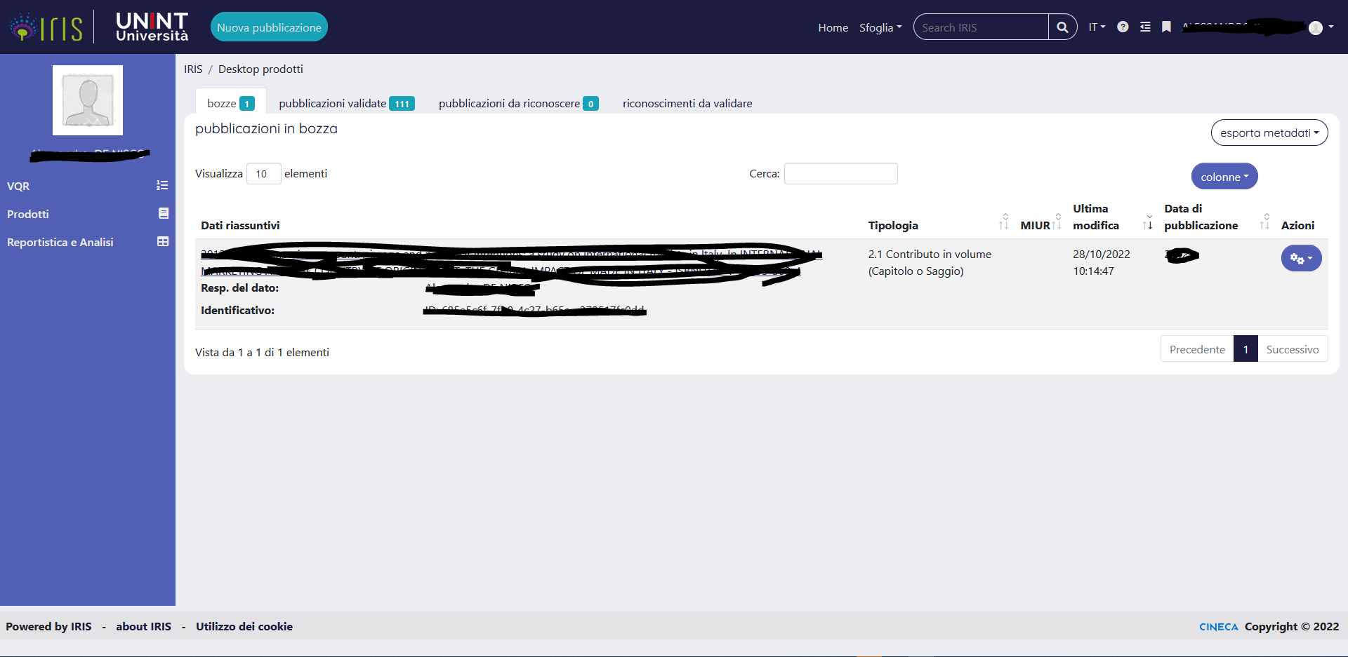Open the about IRIS footer link
The height and width of the screenshot is (657, 1348).
(143, 626)
